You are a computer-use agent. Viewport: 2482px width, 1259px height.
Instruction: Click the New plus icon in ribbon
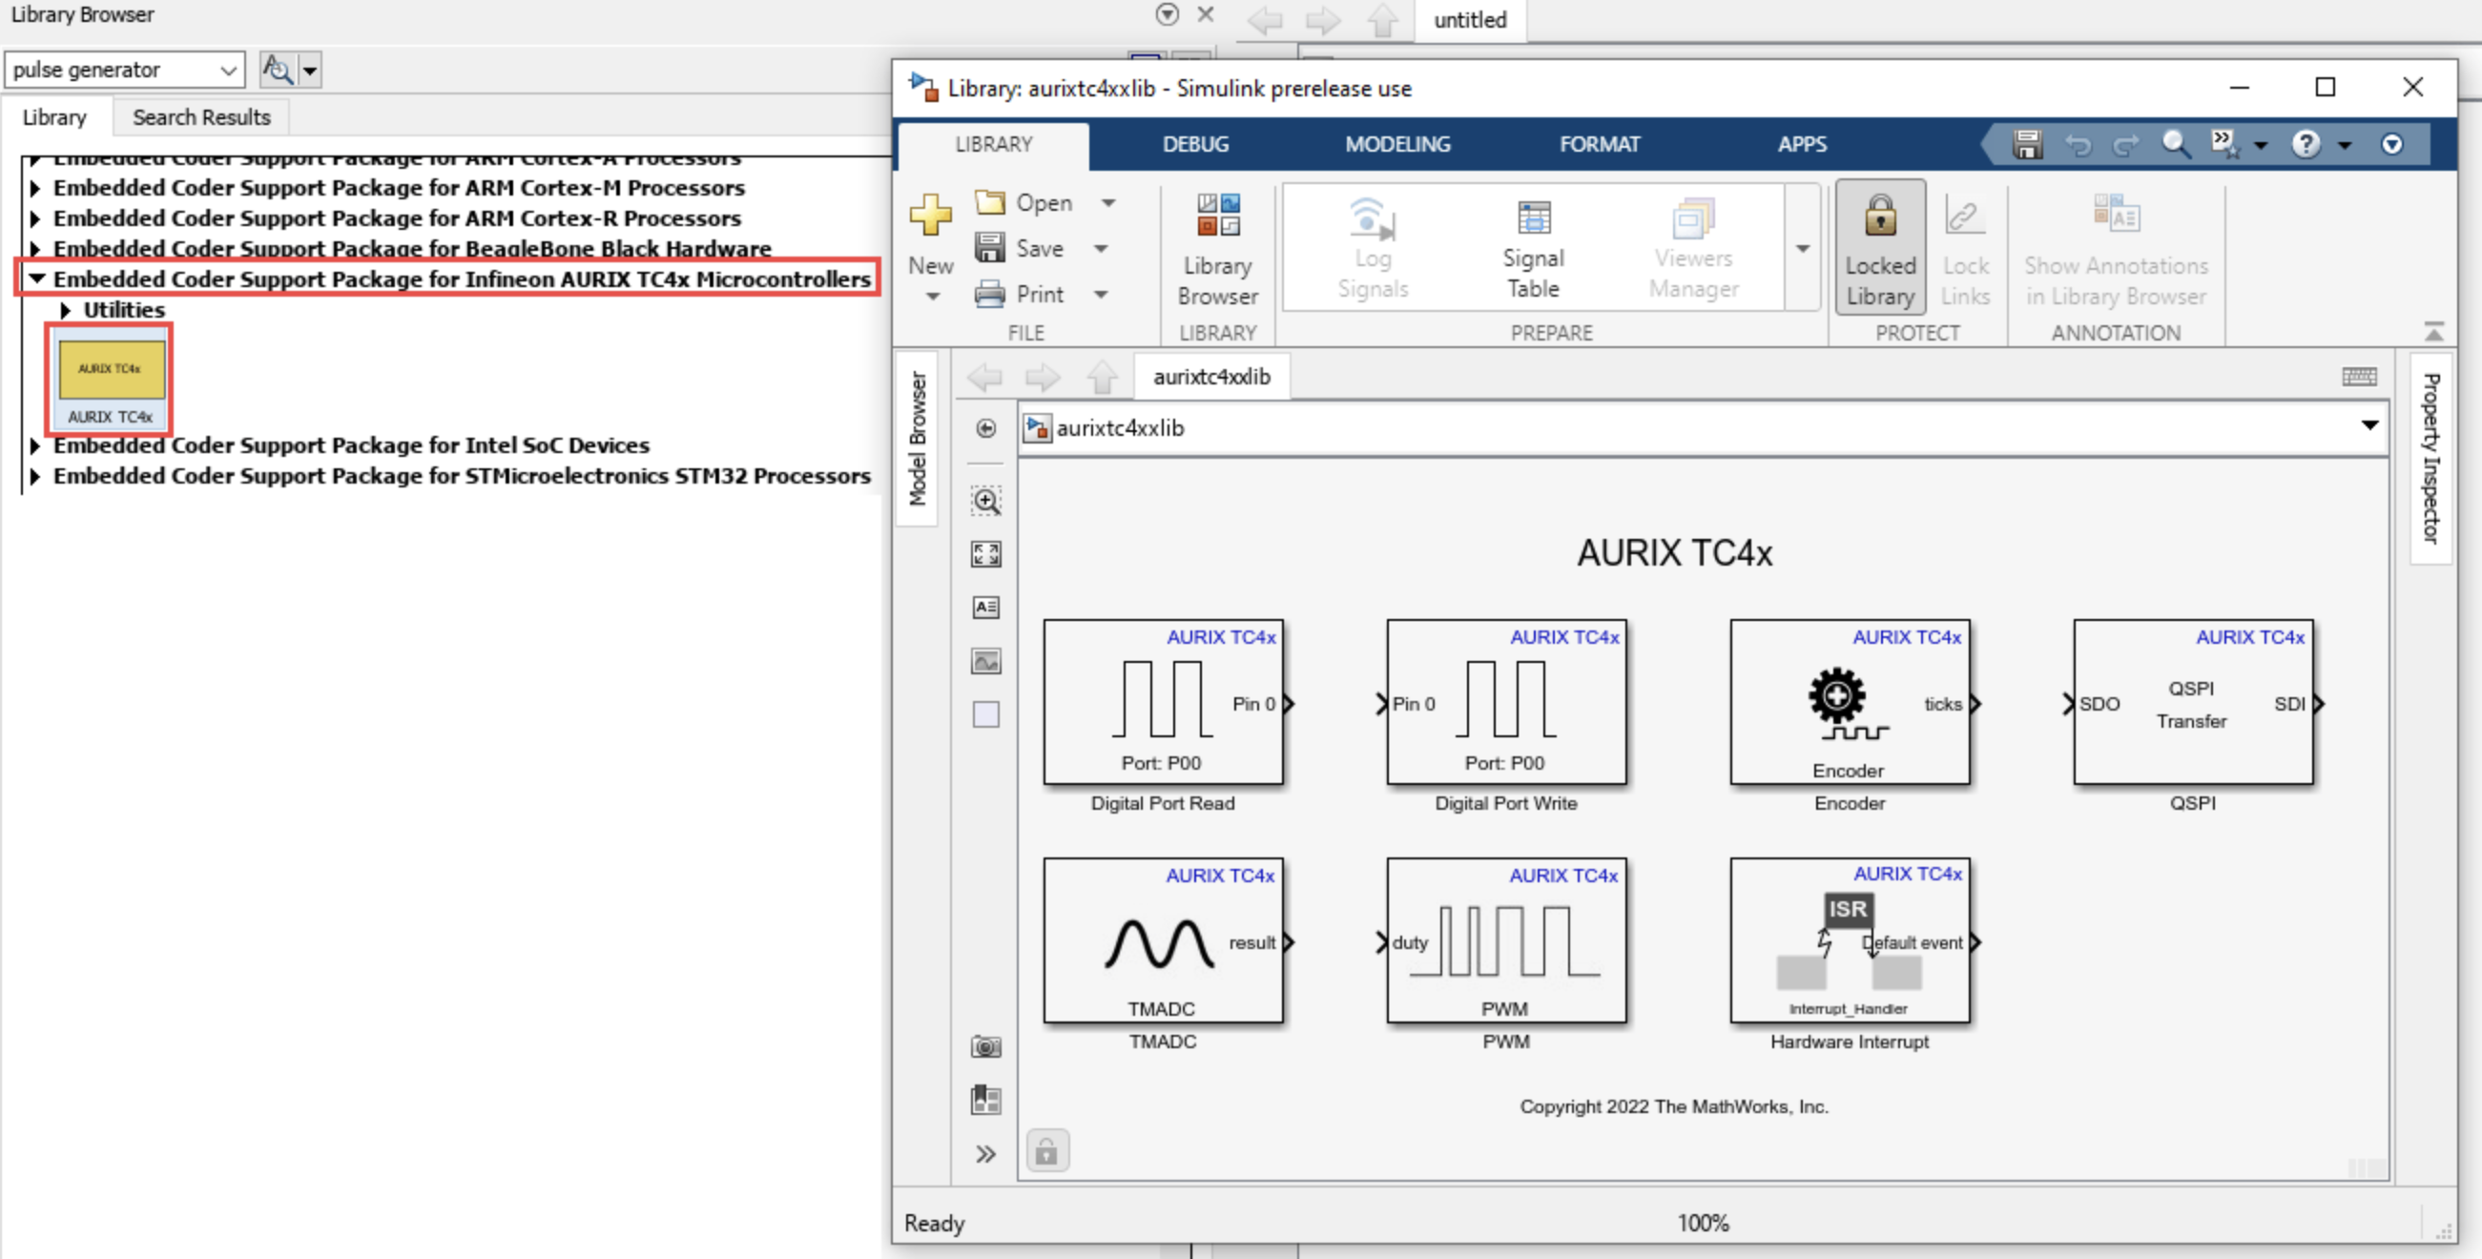(x=930, y=216)
